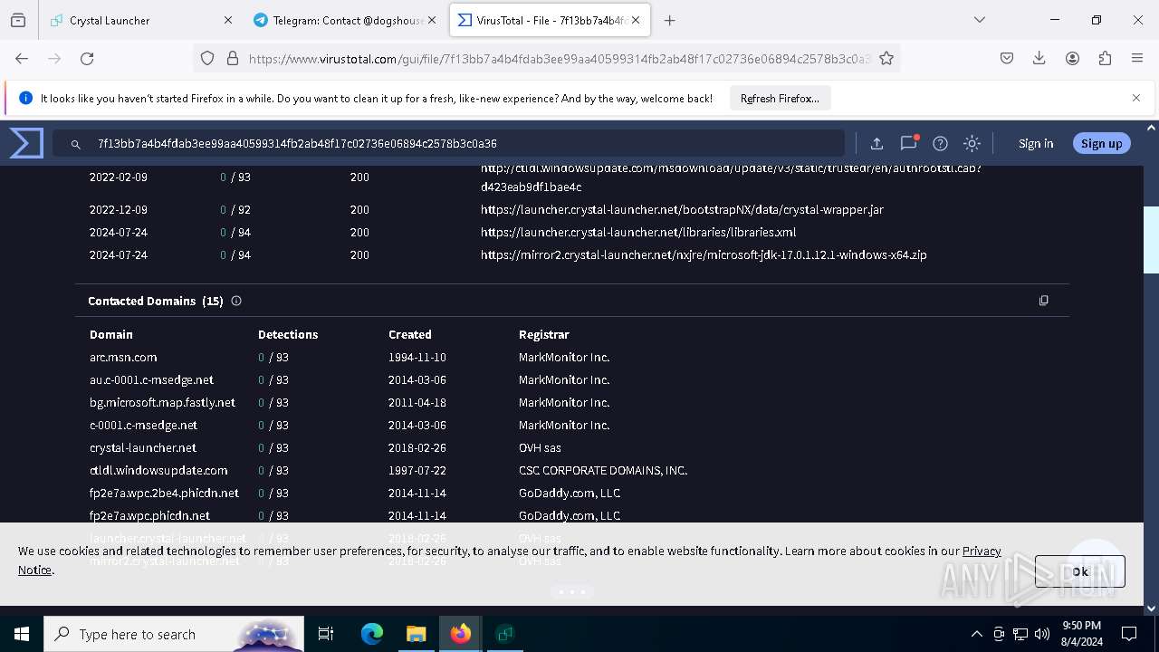Screen dimensions: 1159x652
Task: Click the Firefox back arrow
Action: click(x=22, y=58)
